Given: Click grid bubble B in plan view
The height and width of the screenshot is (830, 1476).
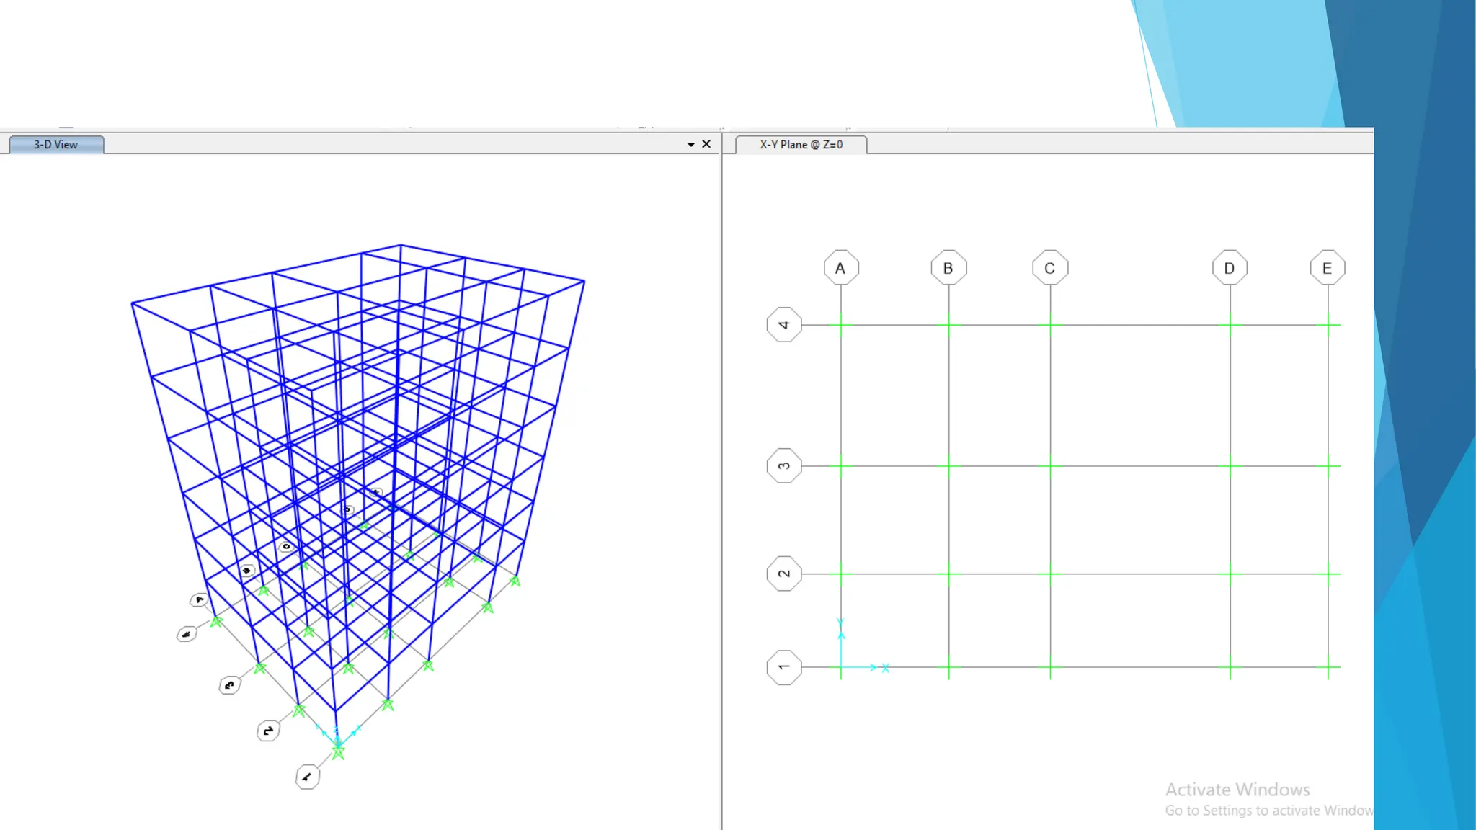Looking at the screenshot, I should pyautogui.click(x=948, y=268).
